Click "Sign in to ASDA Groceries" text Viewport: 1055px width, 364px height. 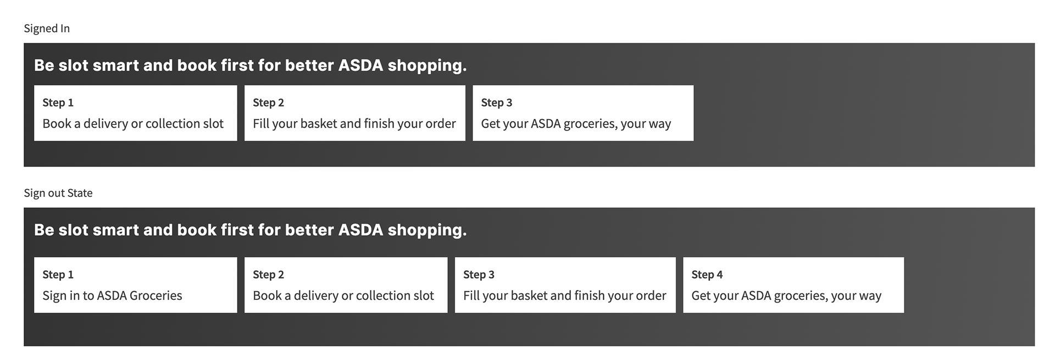pos(112,296)
